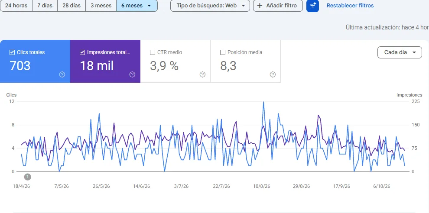Click the Restablecer filtros link
This screenshot has height=213, width=429.
pos(350,6)
